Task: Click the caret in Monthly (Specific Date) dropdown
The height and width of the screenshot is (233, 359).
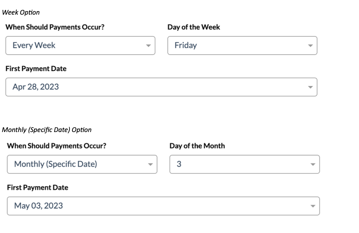Action: click(x=150, y=164)
